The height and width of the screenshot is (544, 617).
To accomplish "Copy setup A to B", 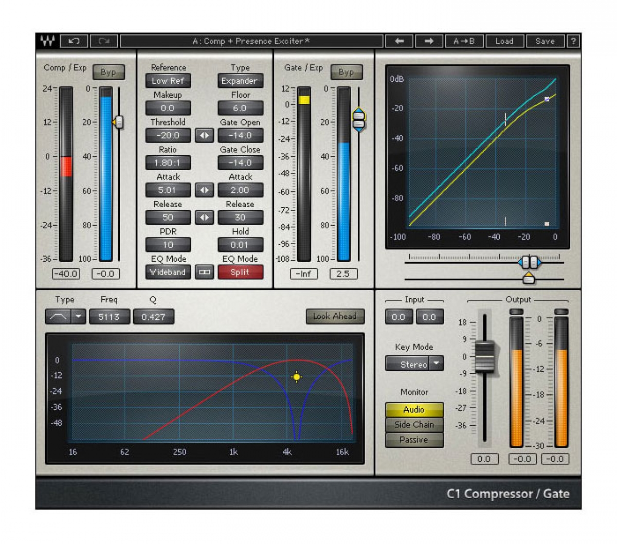I will point(464,41).
